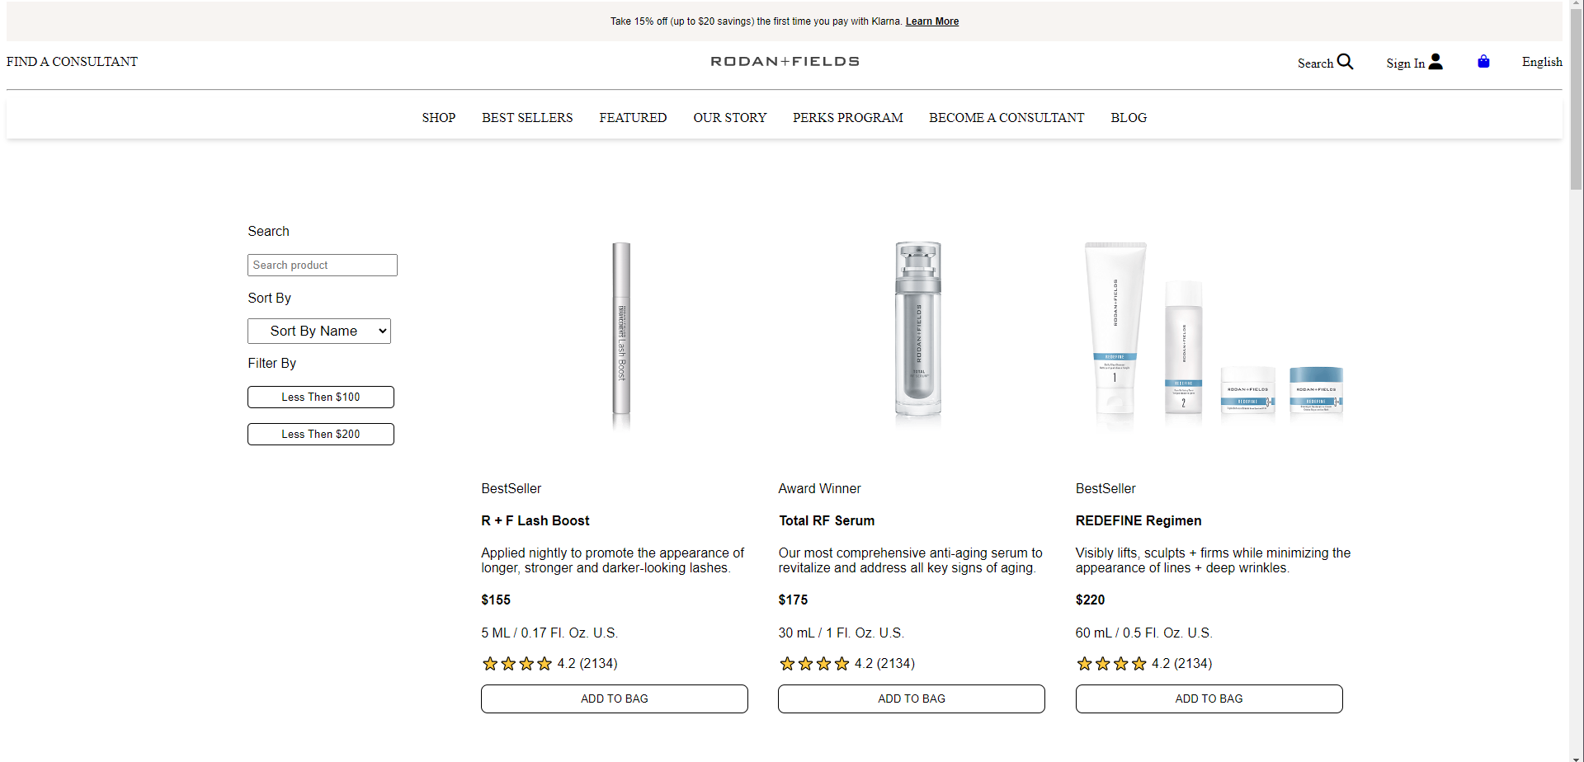
Task: Go to the FEATURED section
Action: 632,117
